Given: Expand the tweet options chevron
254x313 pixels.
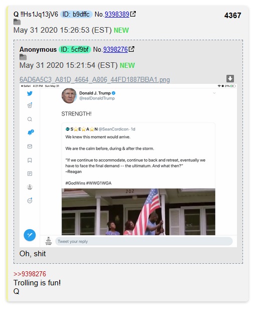Looking at the screenshot, I should pyautogui.click(x=214, y=93).
